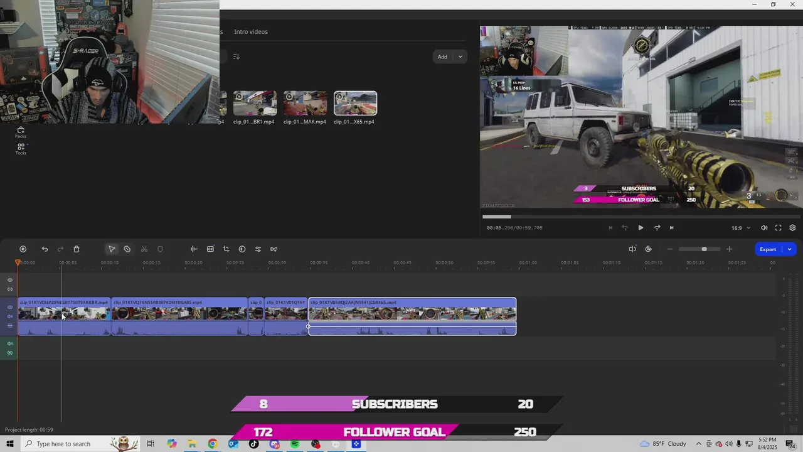Screen dimensions: 803x452
Task: Click the transitions shuffle icon
Action: click(274, 249)
